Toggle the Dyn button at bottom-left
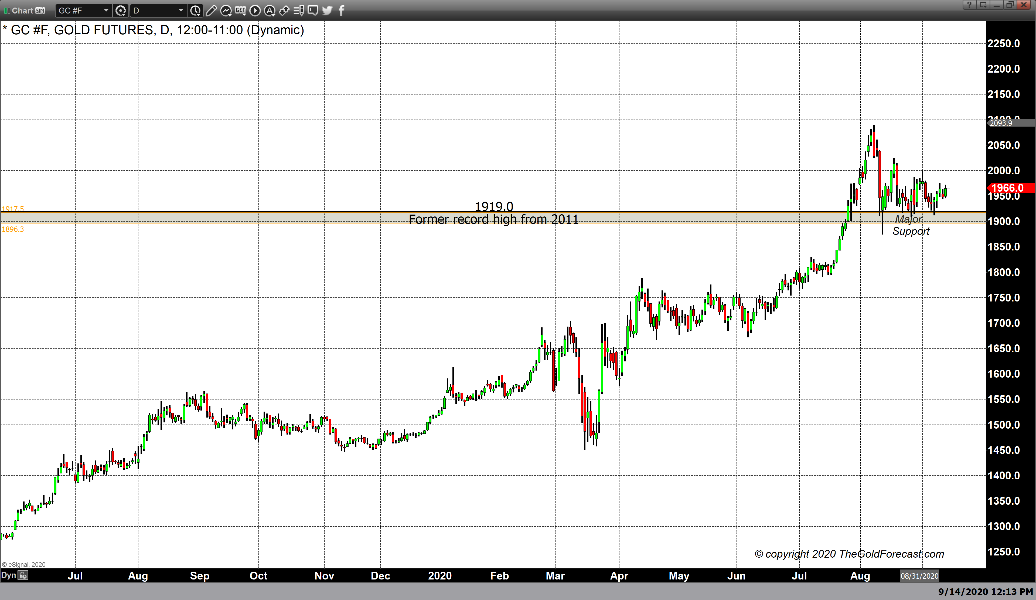This screenshot has width=1036, height=600. coord(8,575)
